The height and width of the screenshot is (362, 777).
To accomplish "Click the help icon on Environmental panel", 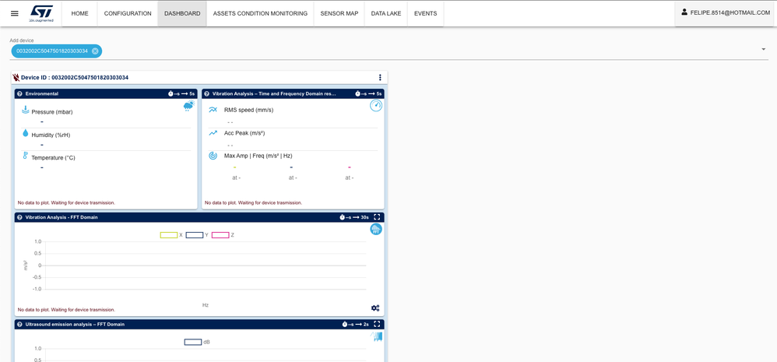I will [19, 93].
